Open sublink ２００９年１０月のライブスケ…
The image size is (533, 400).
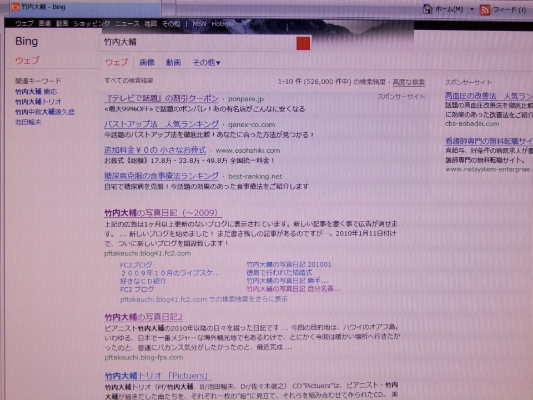point(170,273)
